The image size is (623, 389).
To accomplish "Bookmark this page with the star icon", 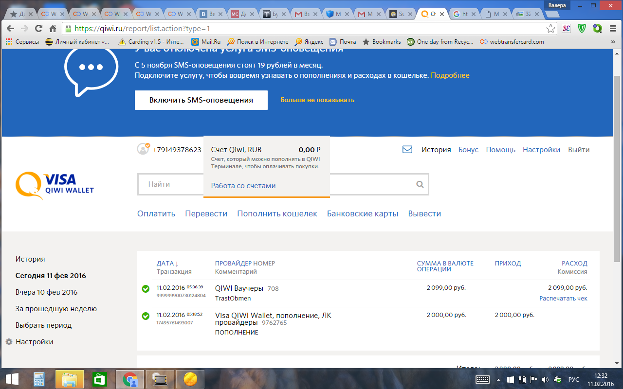I will pos(550,29).
